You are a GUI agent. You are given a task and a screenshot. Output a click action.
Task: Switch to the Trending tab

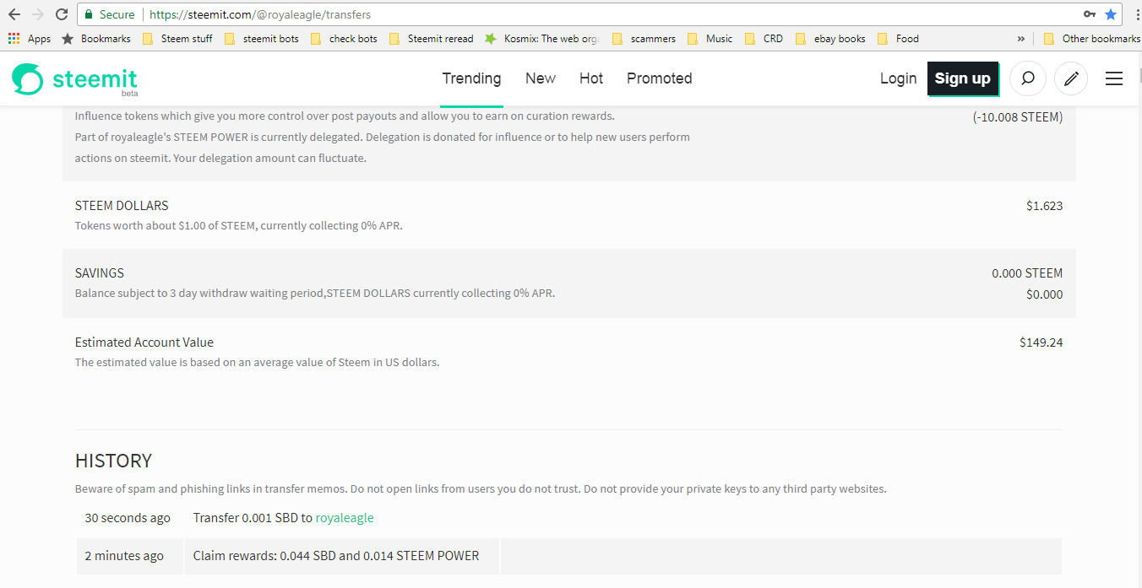pos(471,78)
